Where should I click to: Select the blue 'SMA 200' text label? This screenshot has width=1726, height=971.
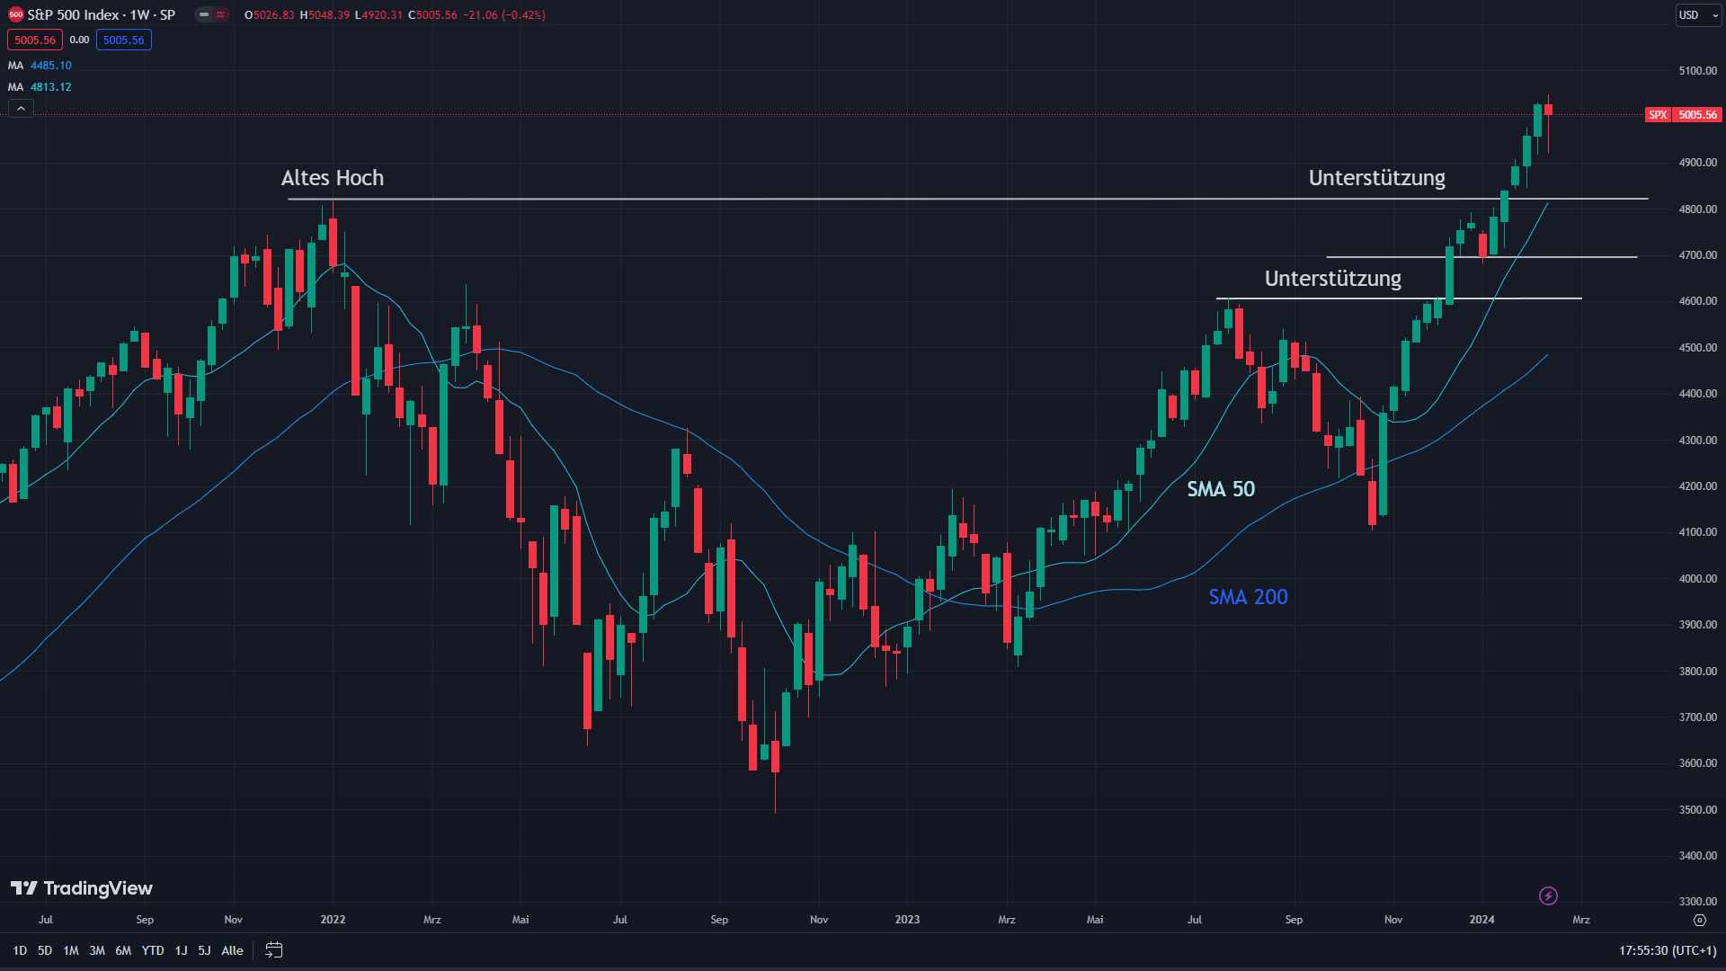(x=1248, y=597)
